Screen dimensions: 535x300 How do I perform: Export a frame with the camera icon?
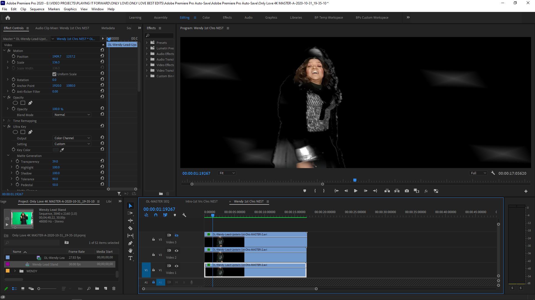(x=407, y=191)
